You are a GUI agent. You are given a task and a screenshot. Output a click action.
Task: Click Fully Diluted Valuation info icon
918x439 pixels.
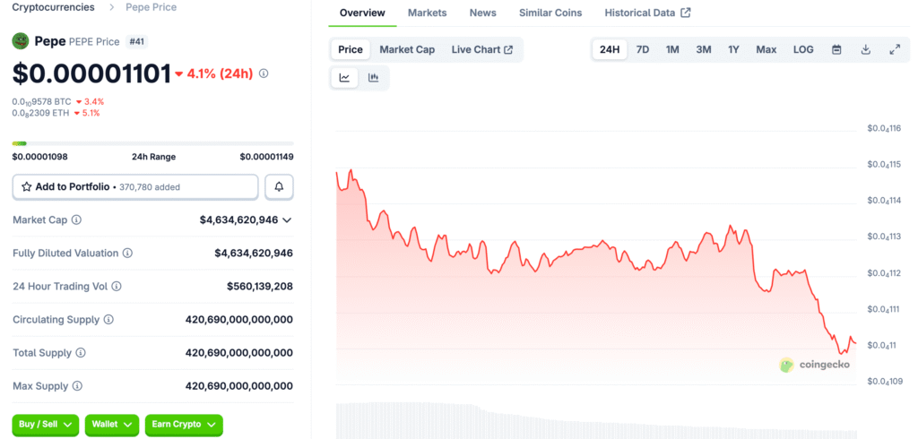click(x=127, y=254)
